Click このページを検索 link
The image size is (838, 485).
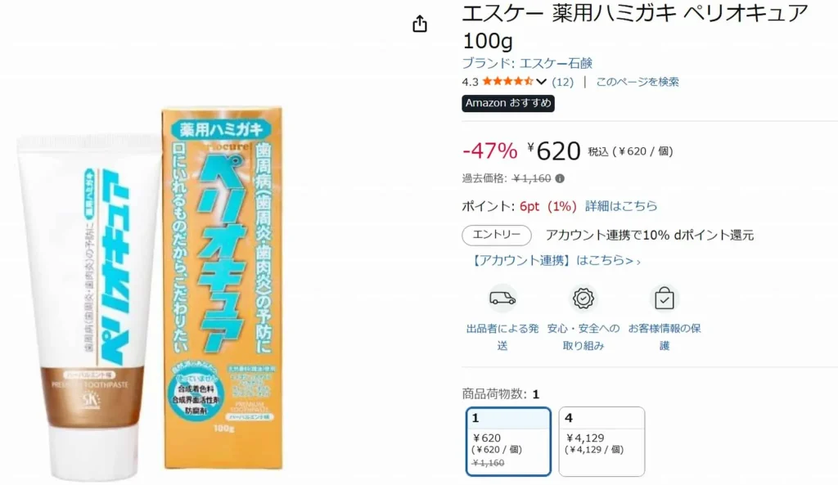pos(637,82)
